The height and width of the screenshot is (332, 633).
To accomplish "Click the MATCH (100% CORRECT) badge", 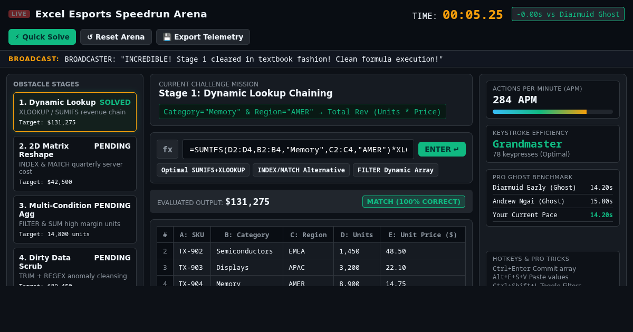I will coord(414,201).
